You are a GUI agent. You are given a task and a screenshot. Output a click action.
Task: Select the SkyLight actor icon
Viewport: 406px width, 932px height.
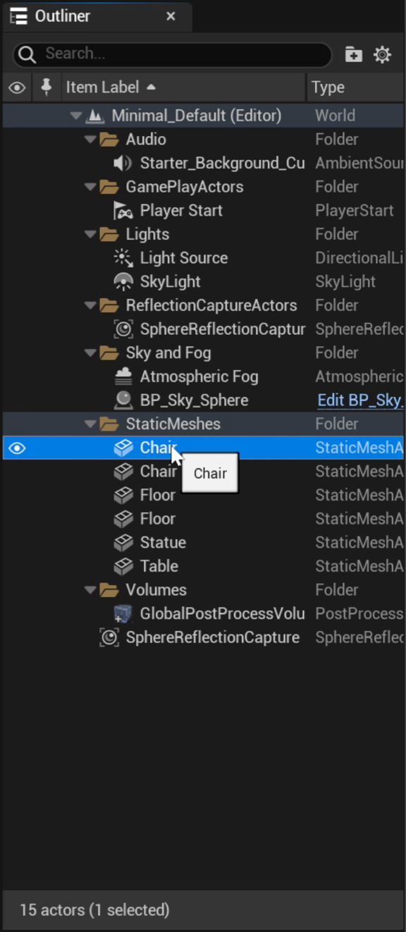123,281
